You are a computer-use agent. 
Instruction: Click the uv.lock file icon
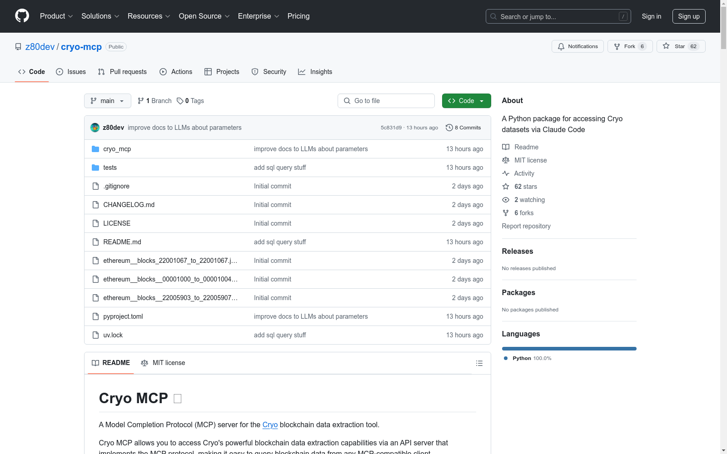[x=95, y=335]
